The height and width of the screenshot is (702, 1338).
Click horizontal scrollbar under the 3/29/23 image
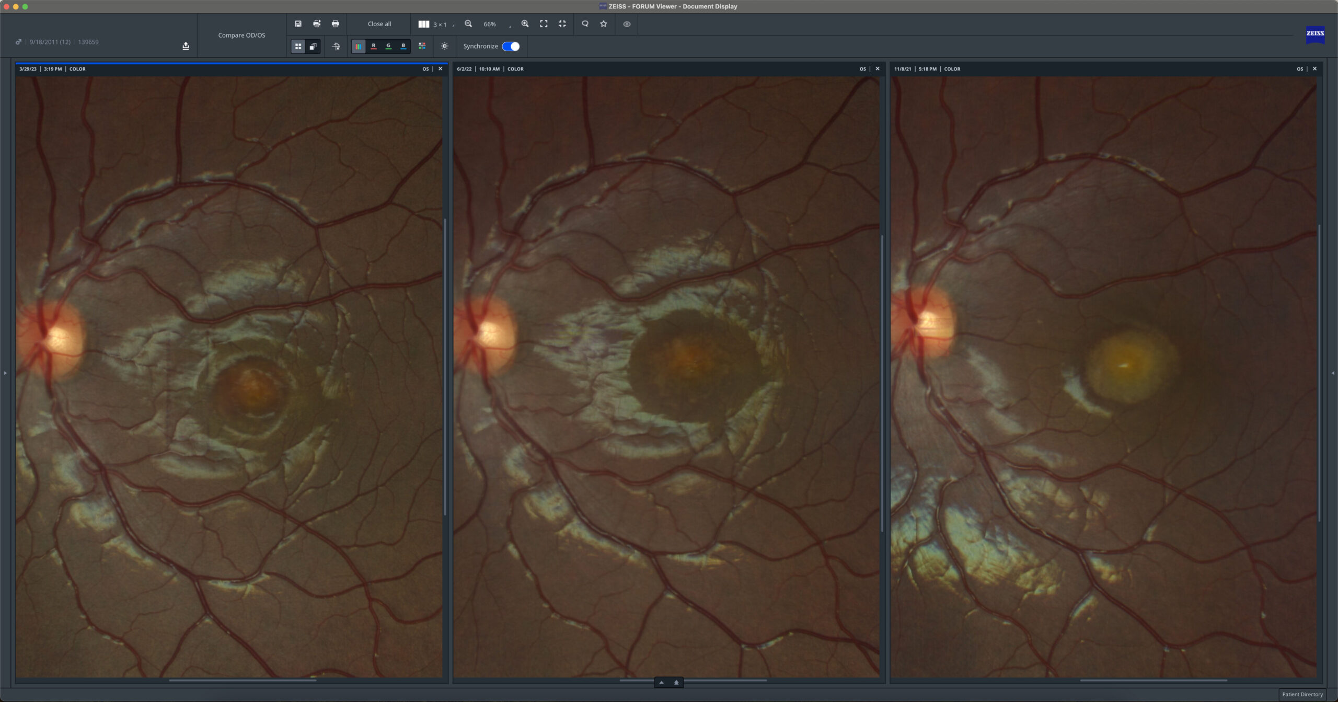click(243, 680)
